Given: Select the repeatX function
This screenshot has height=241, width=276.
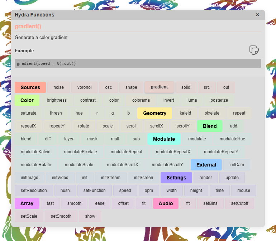Looking at the screenshot, I should [28, 126].
